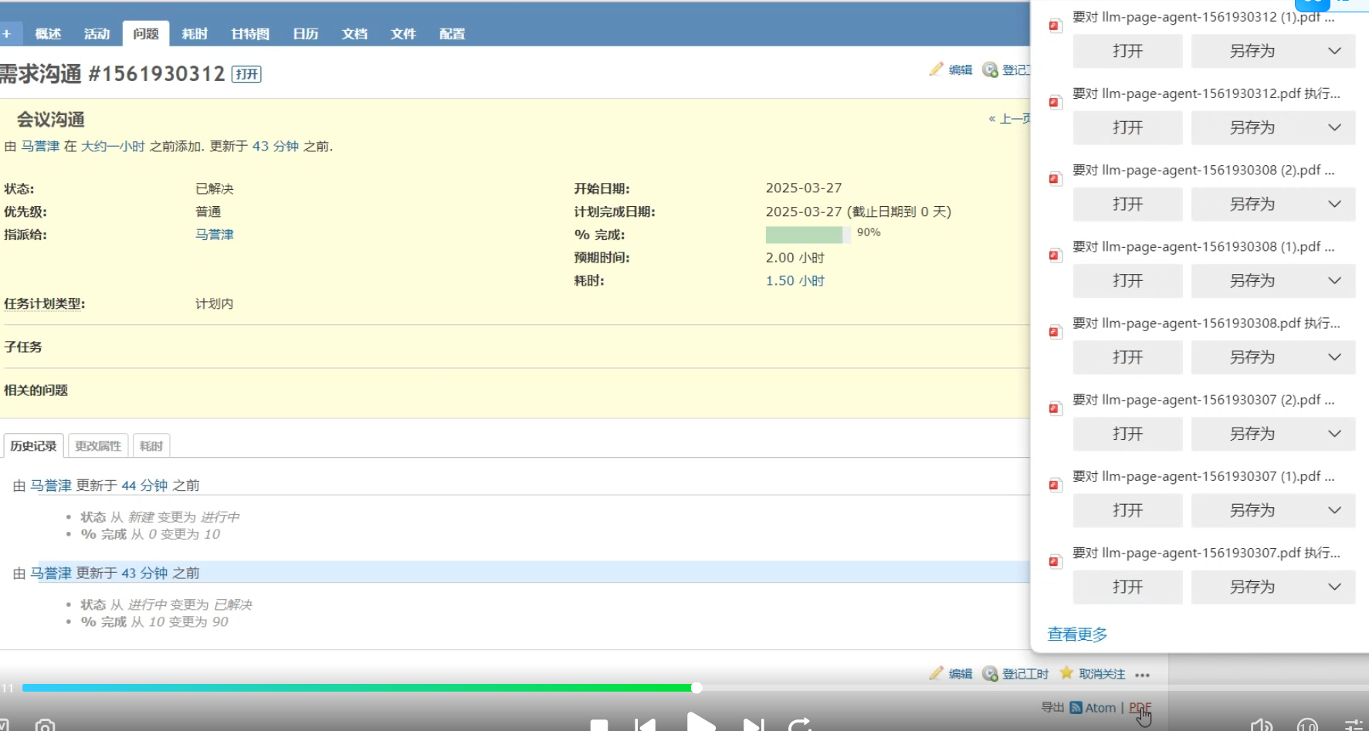Click the clock log-time icon at bottom
Image resolution: width=1369 pixels, height=731 pixels.
click(x=990, y=674)
